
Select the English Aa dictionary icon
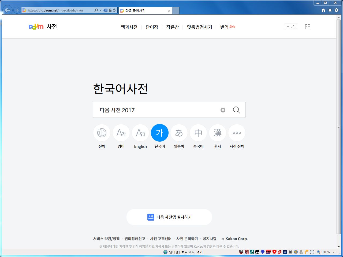(x=140, y=133)
